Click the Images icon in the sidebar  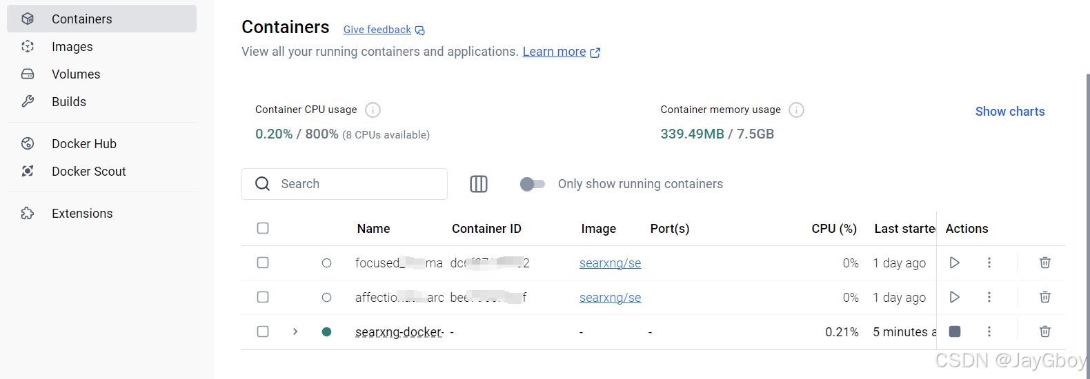coord(28,46)
